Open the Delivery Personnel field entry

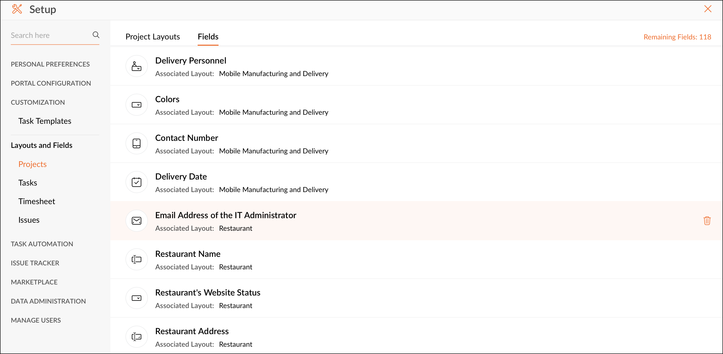[x=191, y=61]
